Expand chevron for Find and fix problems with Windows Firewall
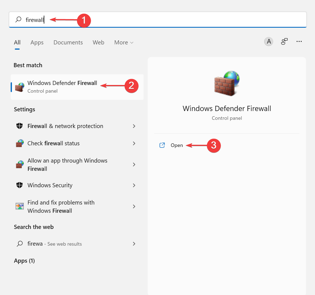315x295 pixels. [x=134, y=206]
